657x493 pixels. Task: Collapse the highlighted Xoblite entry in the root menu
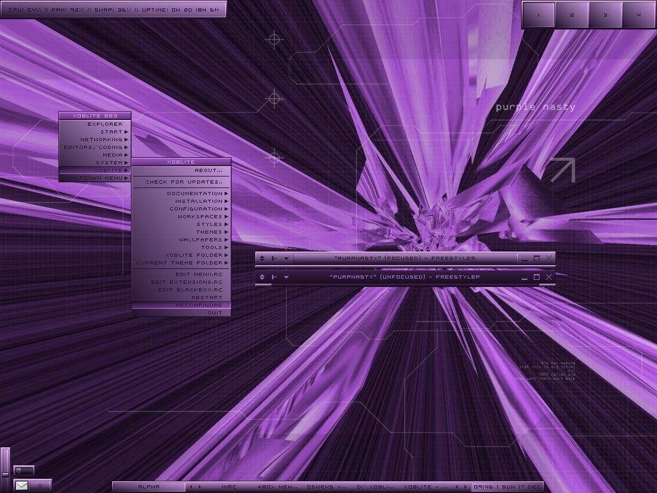95,170
